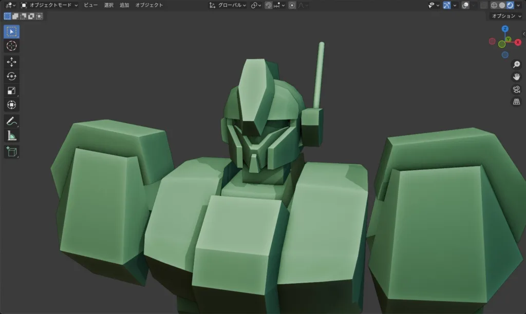The width and height of the screenshot is (526, 314).
Task: Click the red X axis gizmo circle
Action: point(518,42)
